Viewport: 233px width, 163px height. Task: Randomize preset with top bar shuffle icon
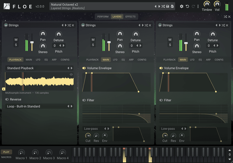(x=163, y=6)
